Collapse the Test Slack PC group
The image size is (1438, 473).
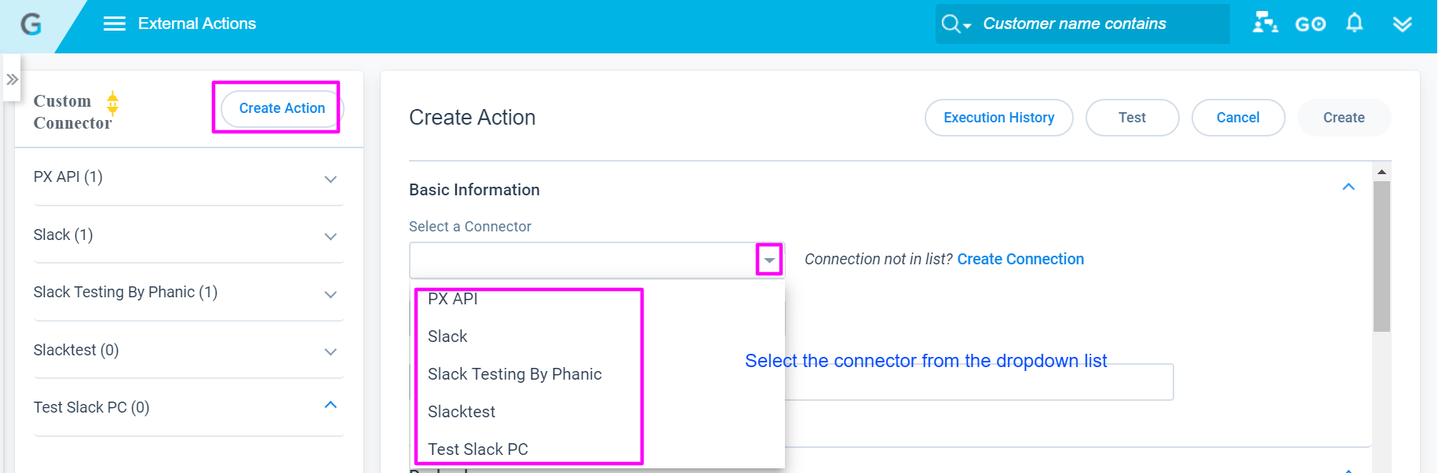[x=330, y=406]
